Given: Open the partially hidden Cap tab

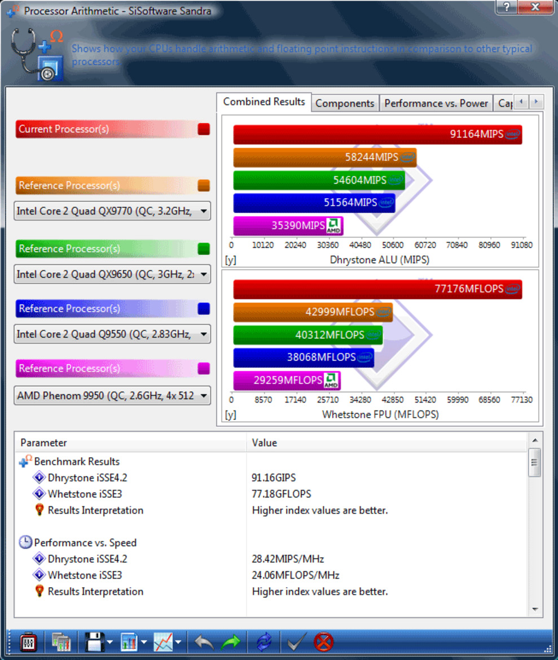Looking at the screenshot, I should point(504,103).
